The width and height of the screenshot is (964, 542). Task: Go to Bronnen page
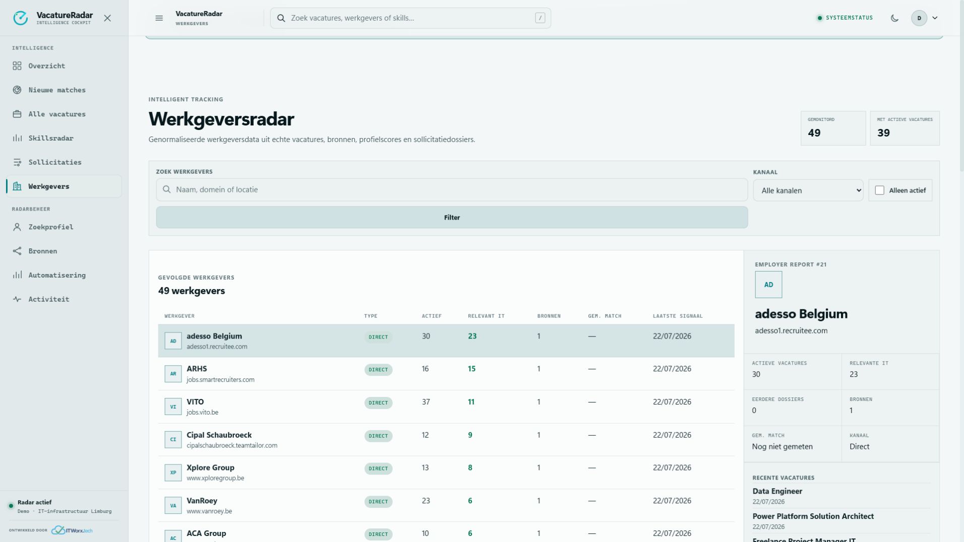64,251
